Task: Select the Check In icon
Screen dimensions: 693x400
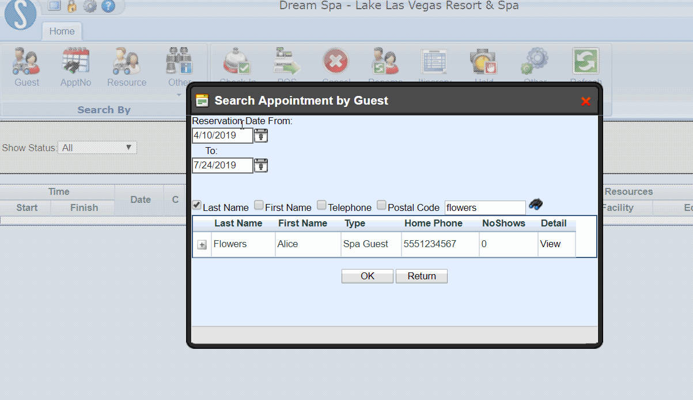Action: 237,60
